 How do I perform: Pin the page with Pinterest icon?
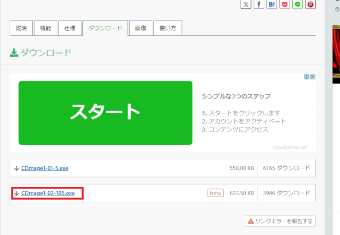pyautogui.click(x=310, y=4)
